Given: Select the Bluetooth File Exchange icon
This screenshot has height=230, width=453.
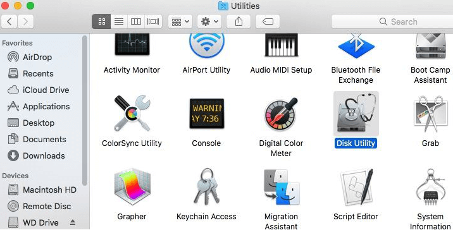Looking at the screenshot, I should (x=356, y=46).
